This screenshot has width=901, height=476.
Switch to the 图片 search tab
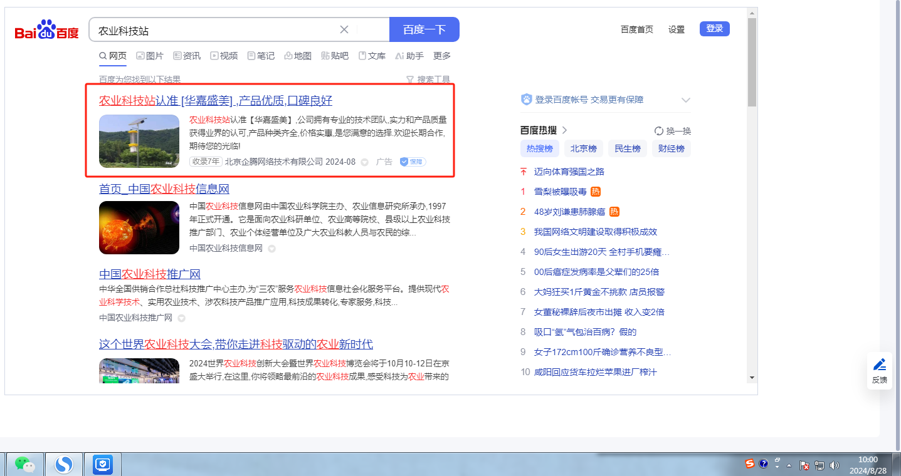tap(150, 56)
